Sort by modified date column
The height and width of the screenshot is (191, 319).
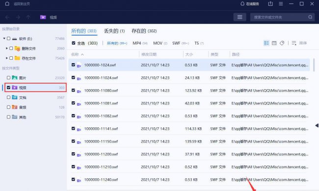(149, 54)
